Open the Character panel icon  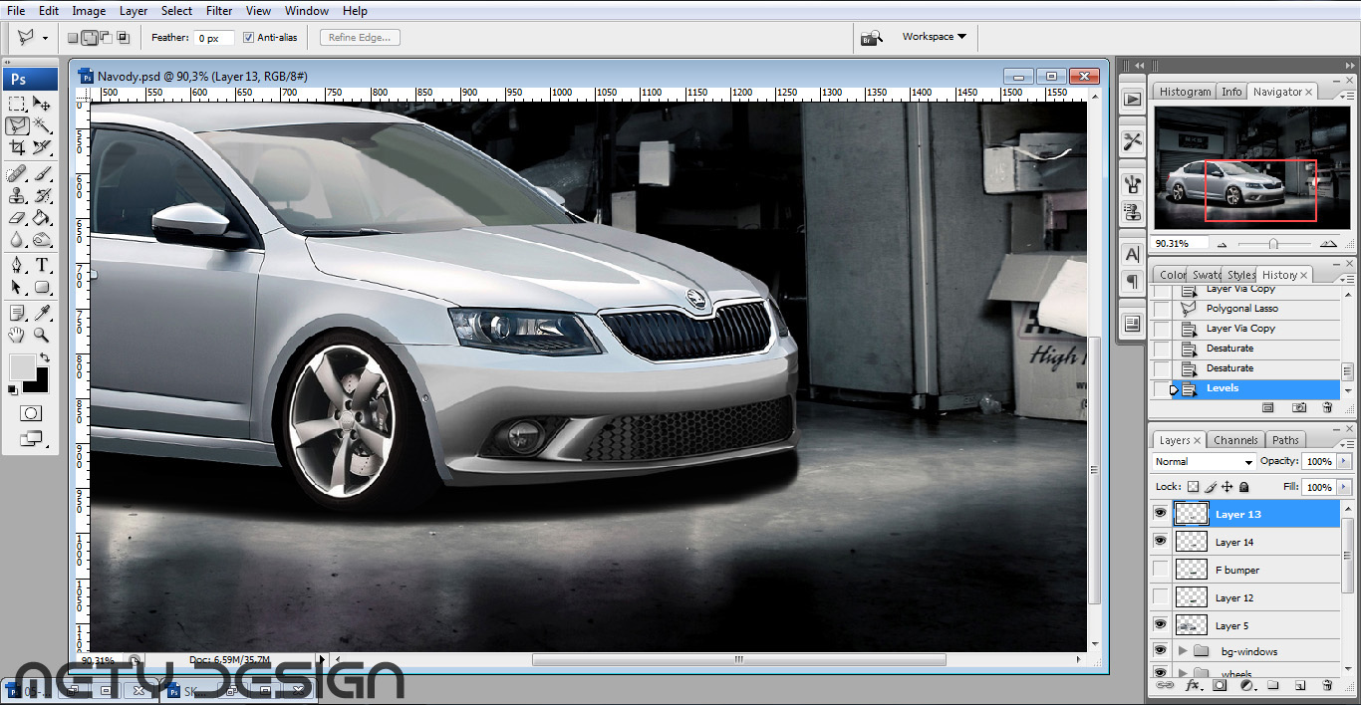1132,255
